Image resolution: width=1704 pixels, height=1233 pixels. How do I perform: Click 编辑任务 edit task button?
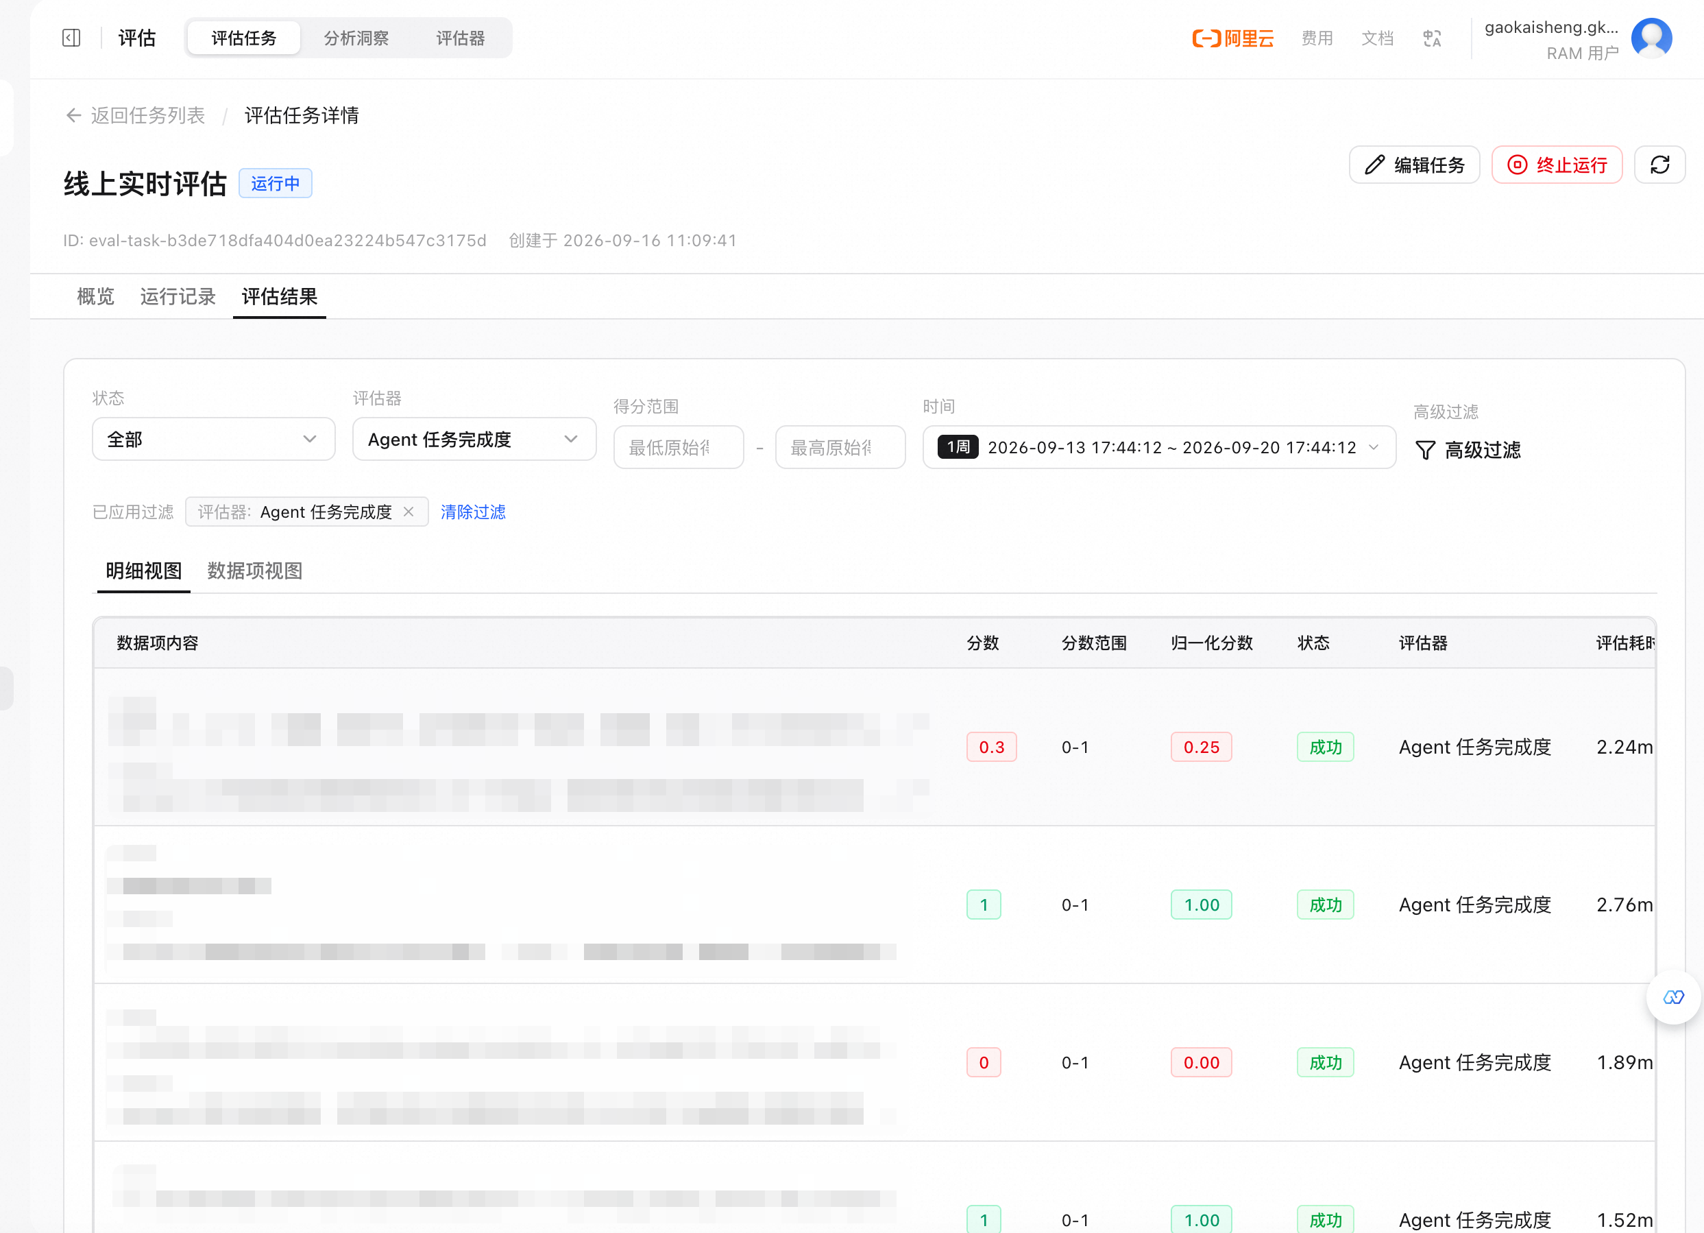click(x=1414, y=165)
